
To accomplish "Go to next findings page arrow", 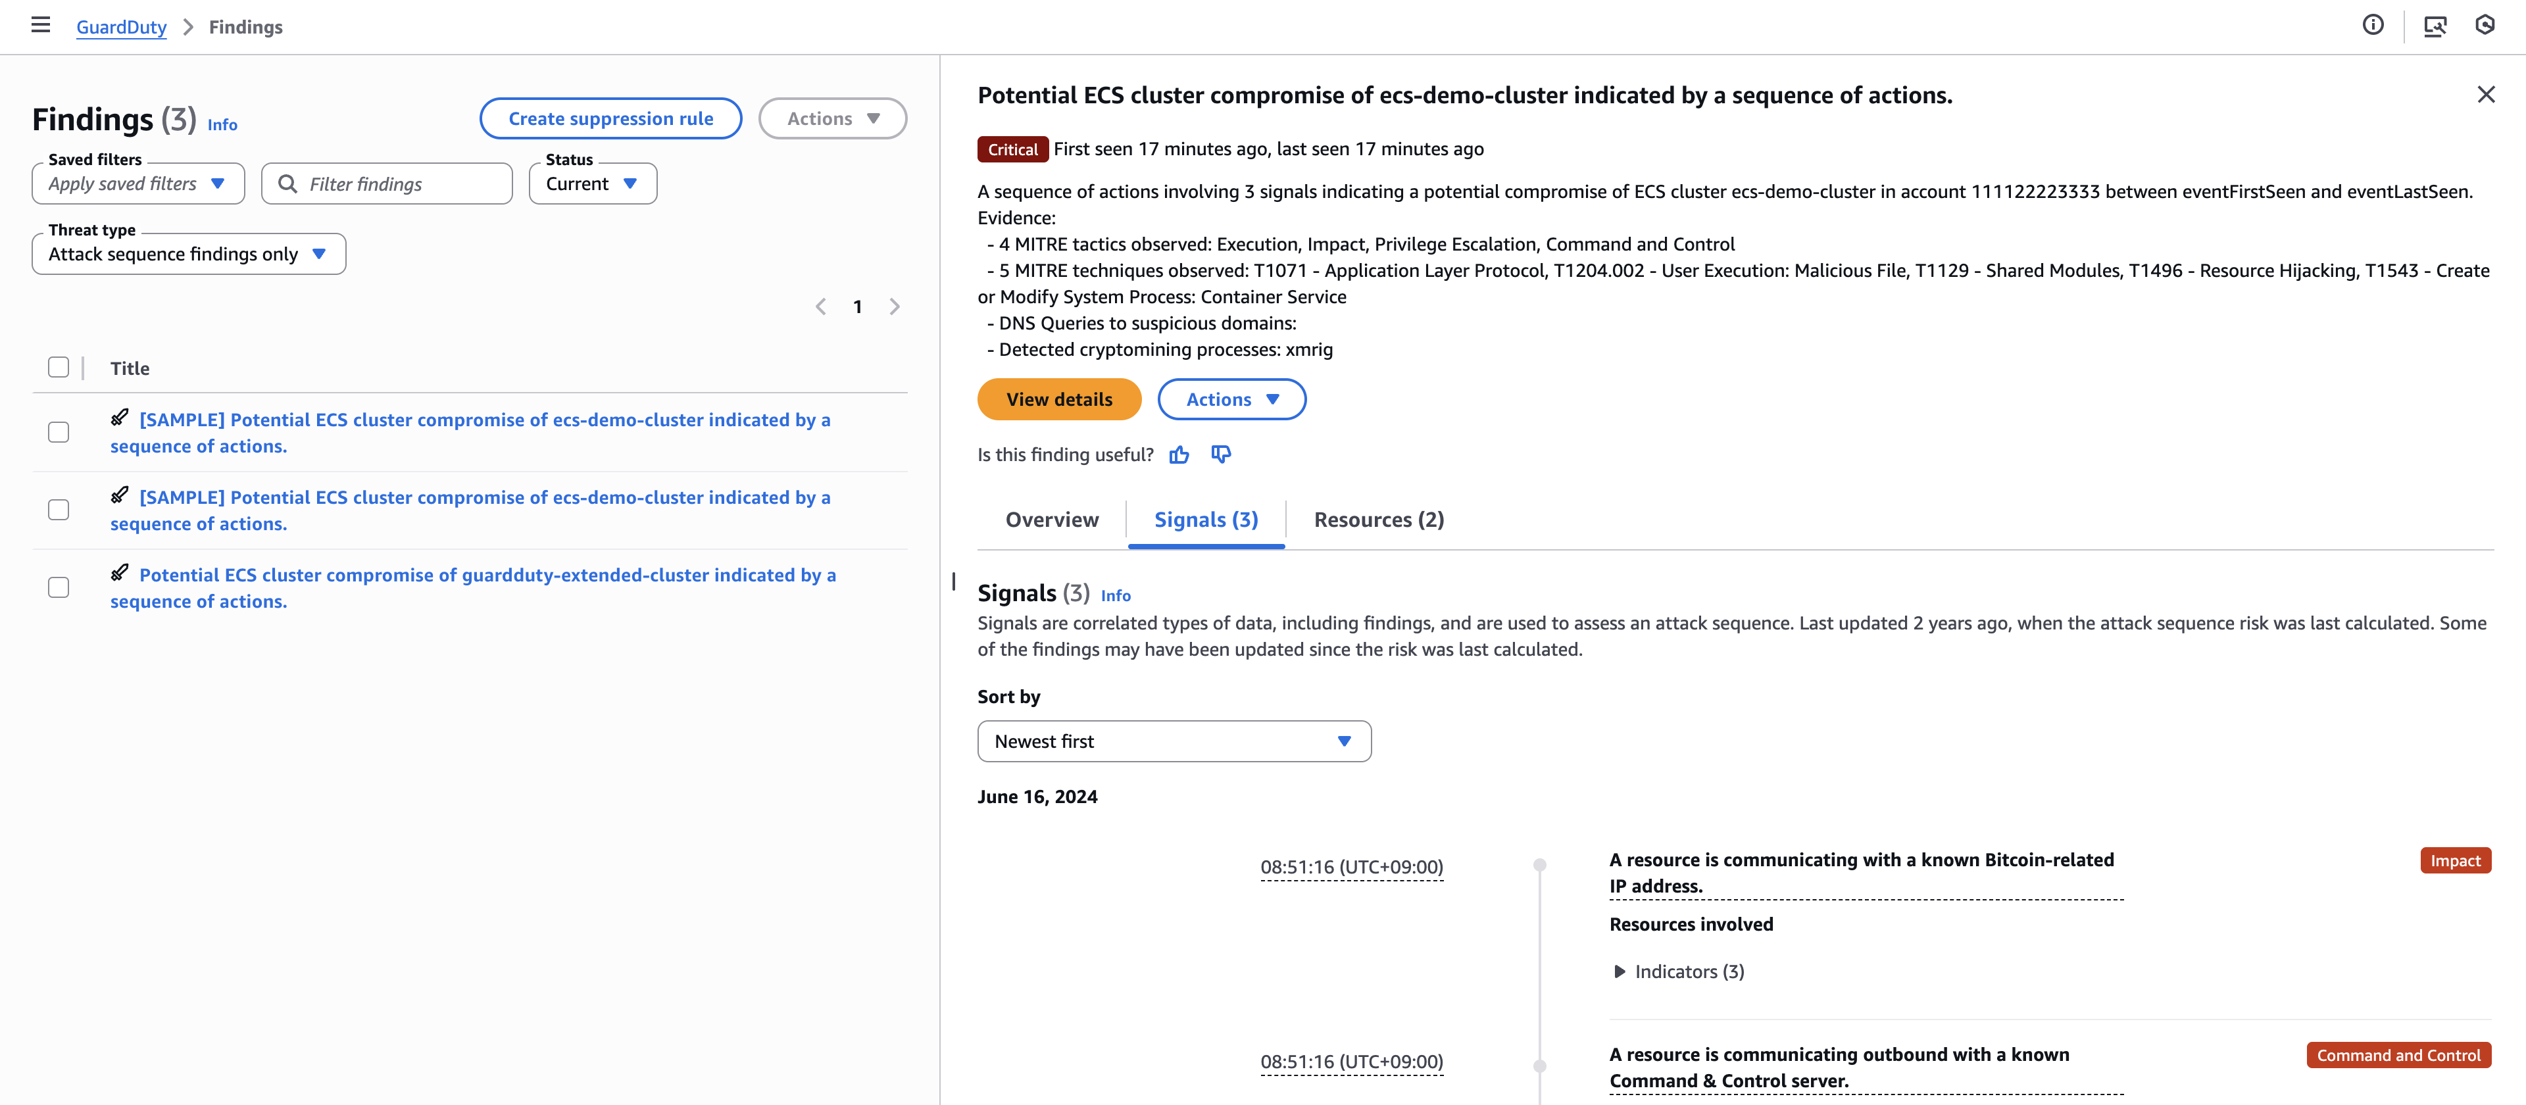I will coord(895,307).
